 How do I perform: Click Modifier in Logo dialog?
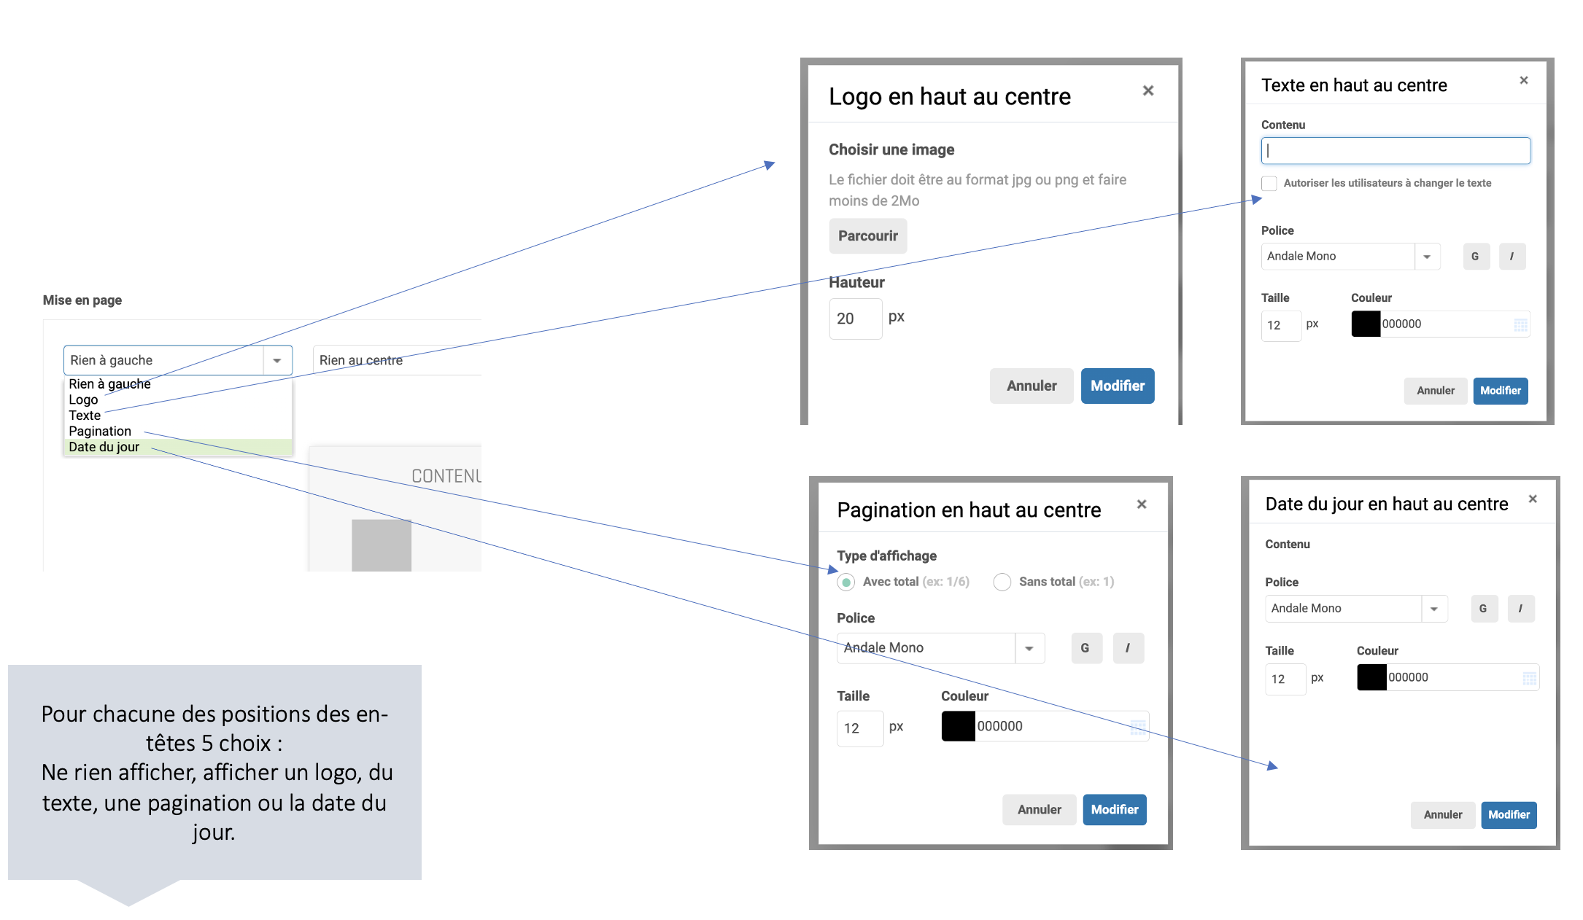pyautogui.click(x=1117, y=386)
